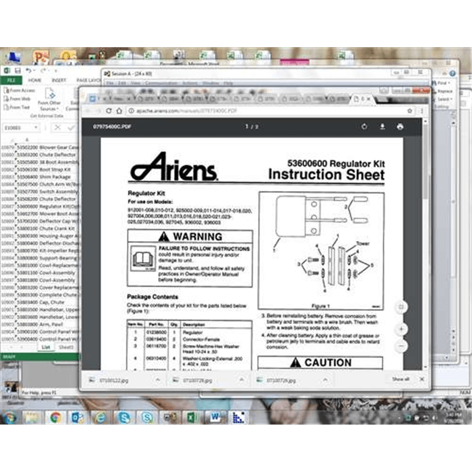Click the Redo arrow in Excel
Screen dimensions: 472x472
click(43, 71)
